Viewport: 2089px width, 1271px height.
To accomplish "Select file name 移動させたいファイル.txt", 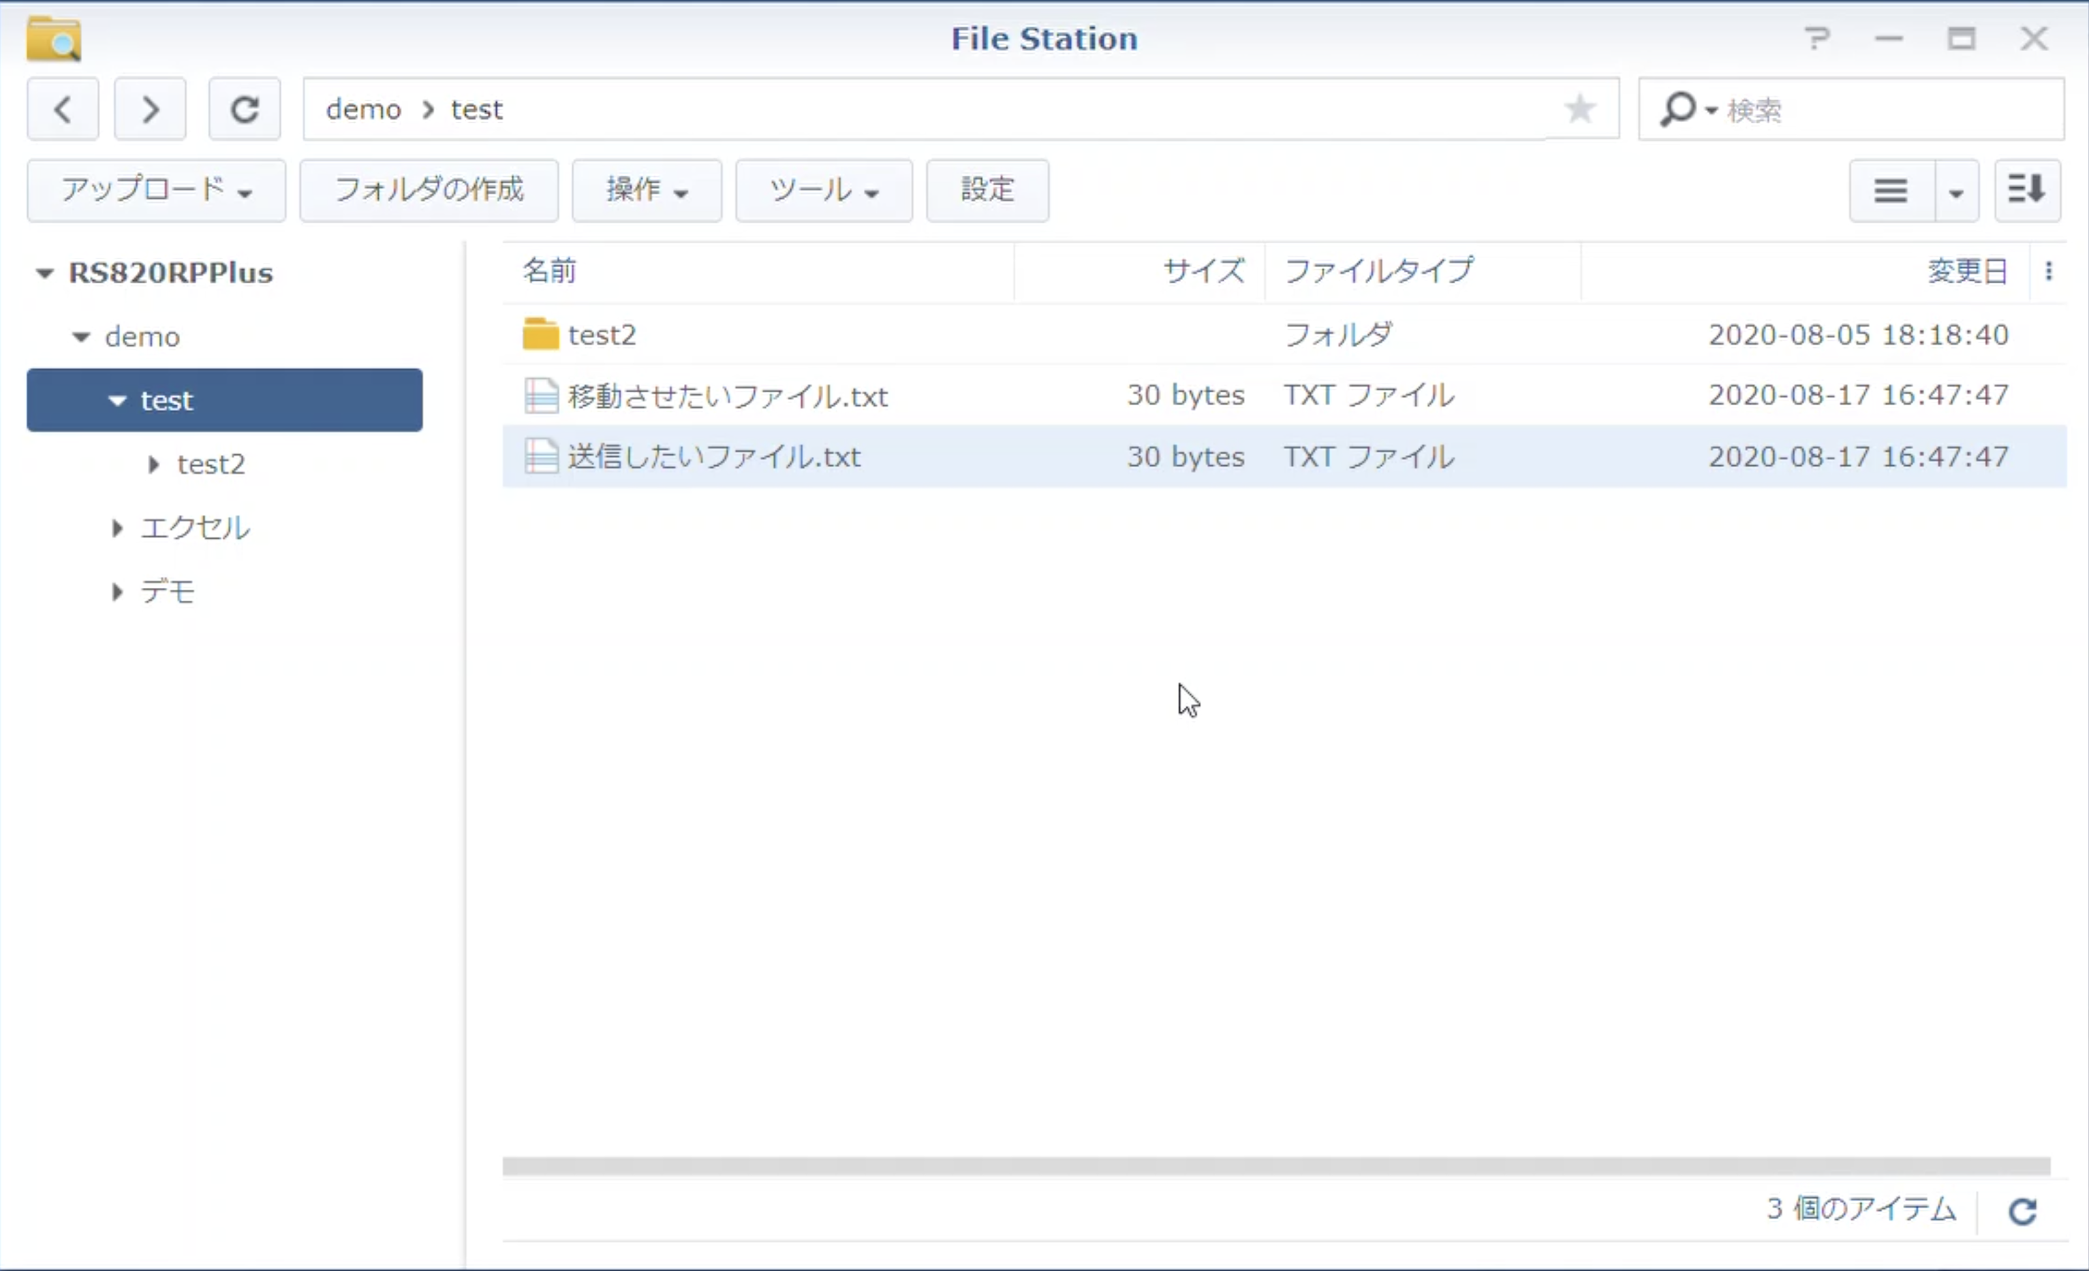I will 728,396.
